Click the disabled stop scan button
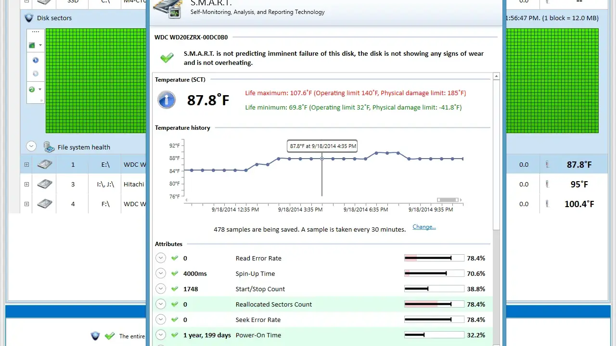616x346 pixels. click(35, 74)
